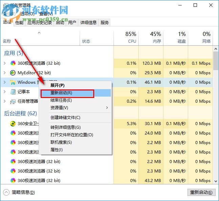Click the 360安全卫士 green icon
This screenshot has height=201, width=219.
pyautogui.click(x=13, y=124)
